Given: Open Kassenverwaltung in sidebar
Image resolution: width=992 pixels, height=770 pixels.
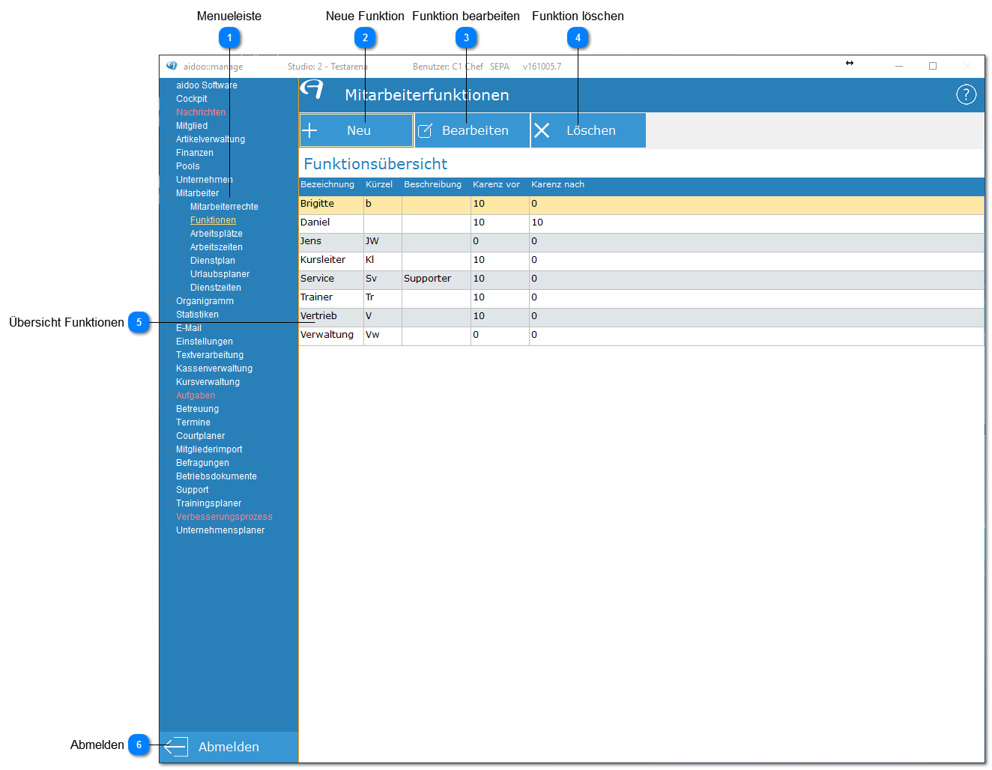Looking at the screenshot, I should (214, 369).
